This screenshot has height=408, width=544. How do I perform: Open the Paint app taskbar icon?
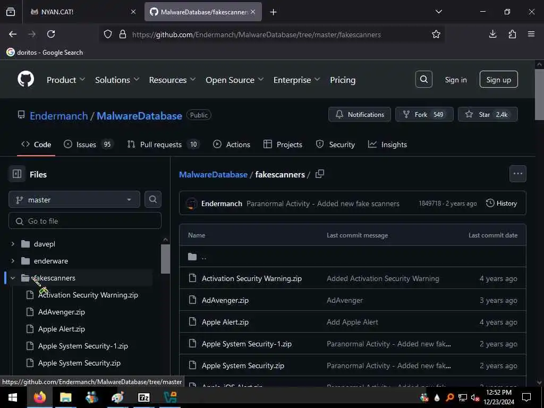tap(117, 397)
